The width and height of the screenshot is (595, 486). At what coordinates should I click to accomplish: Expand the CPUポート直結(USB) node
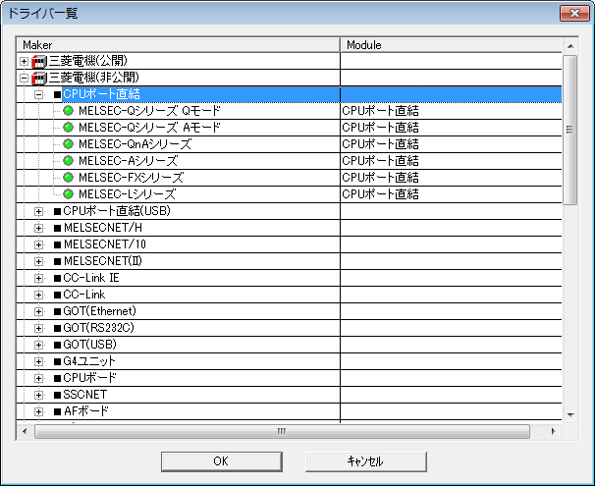39,211
